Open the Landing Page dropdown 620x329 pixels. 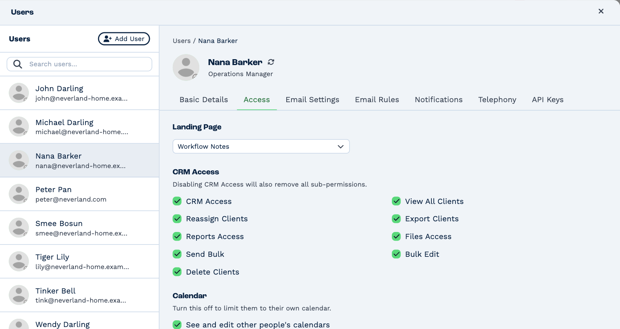(x=261, y=146)
